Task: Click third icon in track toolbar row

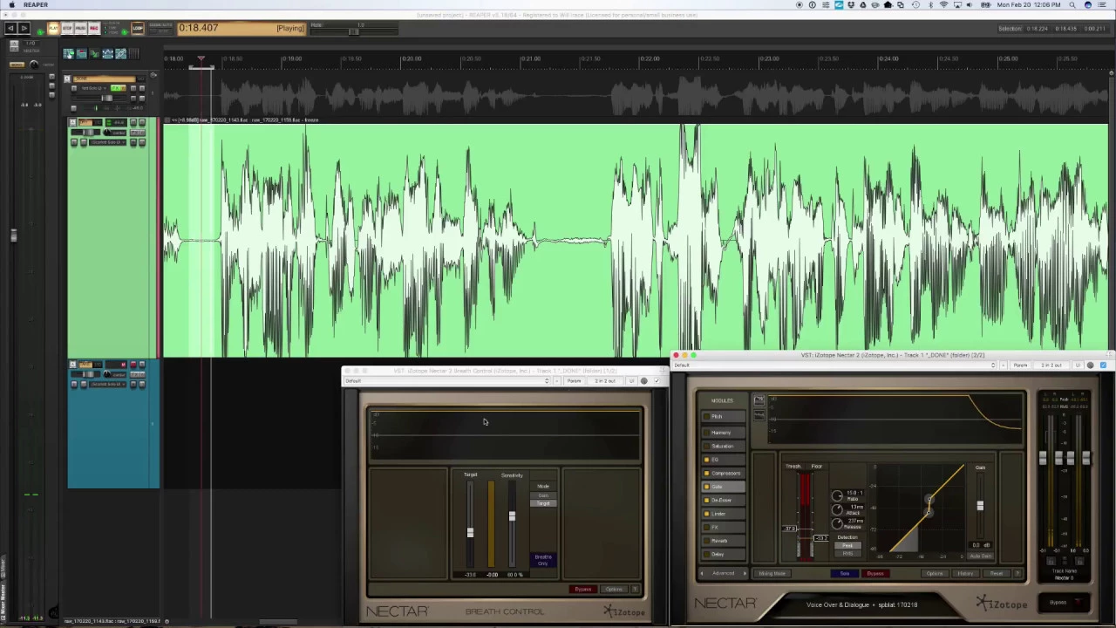Action: pyautogui.click(x=95, y=53)
